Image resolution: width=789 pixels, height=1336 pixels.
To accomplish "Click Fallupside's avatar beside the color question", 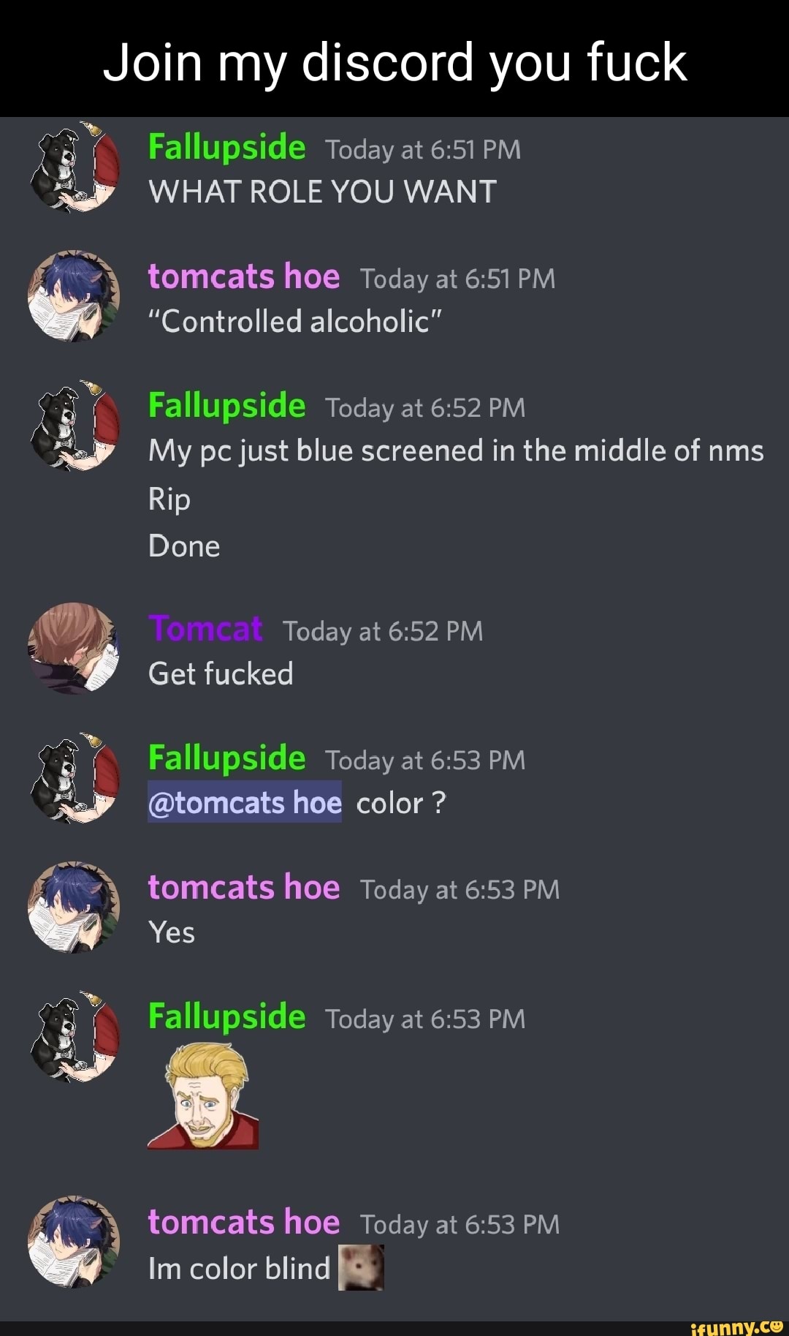I will coord(74,778).
